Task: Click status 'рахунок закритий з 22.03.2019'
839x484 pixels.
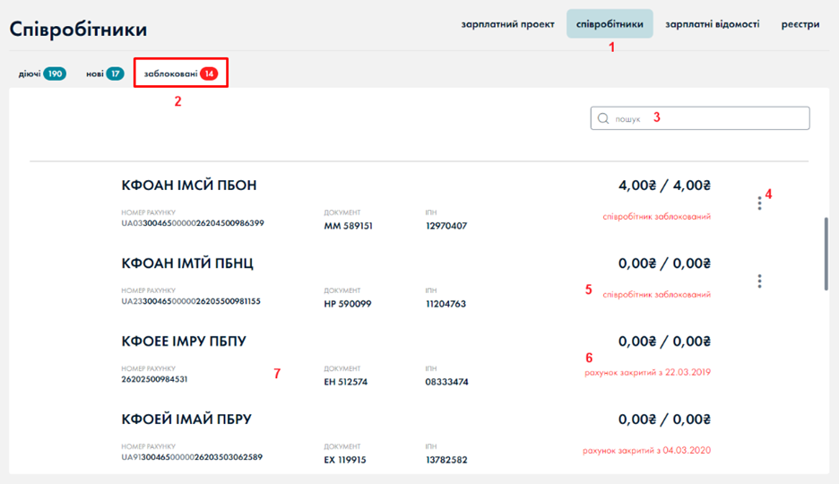Action: pos(646,372)
